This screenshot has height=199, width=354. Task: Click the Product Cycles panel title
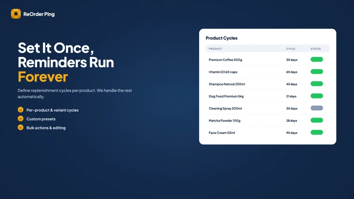click(x=222, y=38)
